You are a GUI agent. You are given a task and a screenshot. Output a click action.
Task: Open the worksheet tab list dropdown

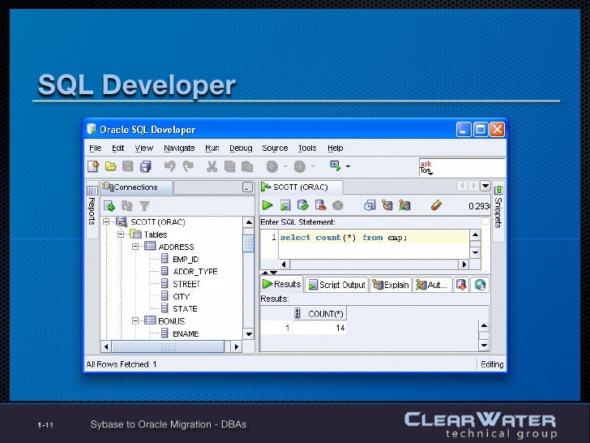point(485,186)
